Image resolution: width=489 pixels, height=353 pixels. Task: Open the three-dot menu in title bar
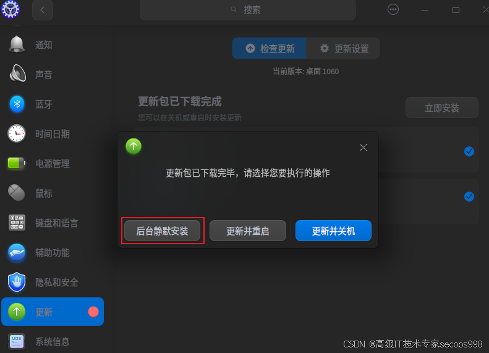pyautogui.click(x=393, y=9)
